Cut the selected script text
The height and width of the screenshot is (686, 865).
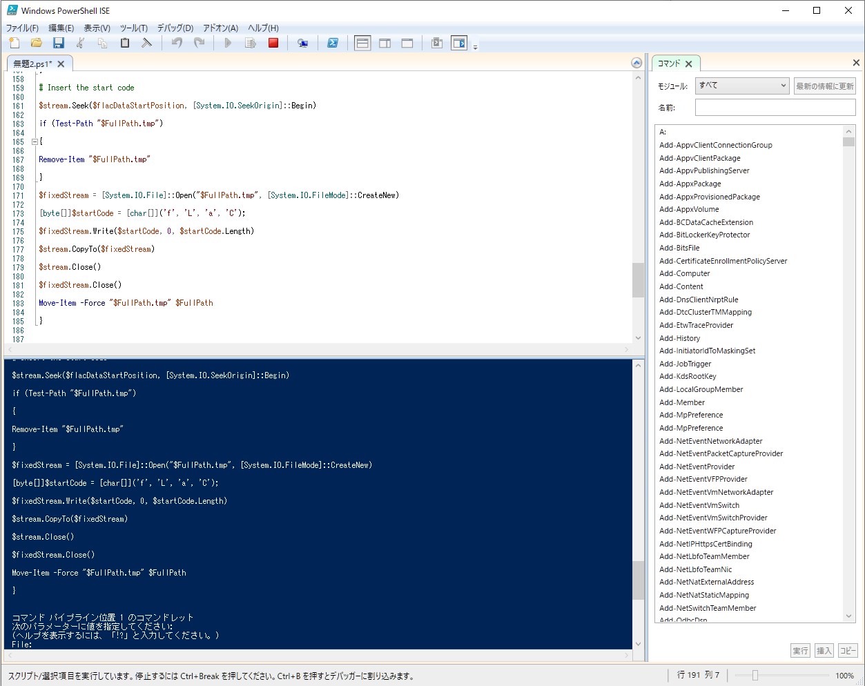(79, 42)
